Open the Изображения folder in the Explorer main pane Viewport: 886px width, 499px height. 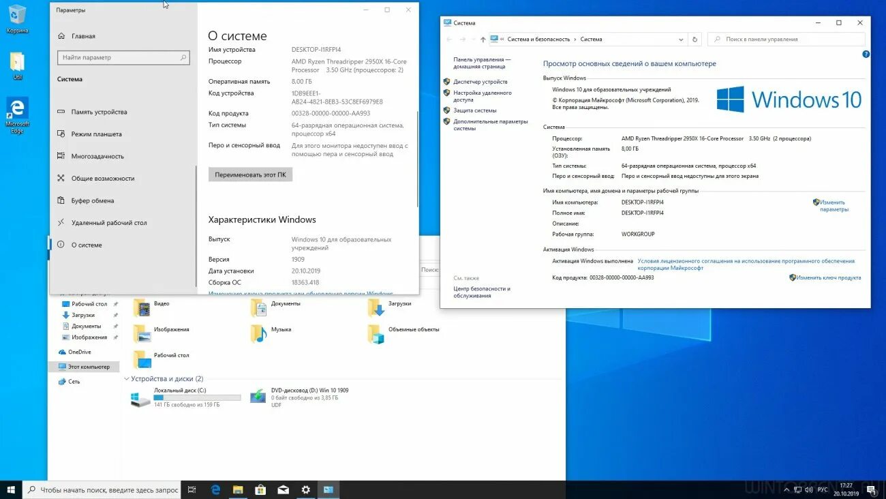(161, 333)
